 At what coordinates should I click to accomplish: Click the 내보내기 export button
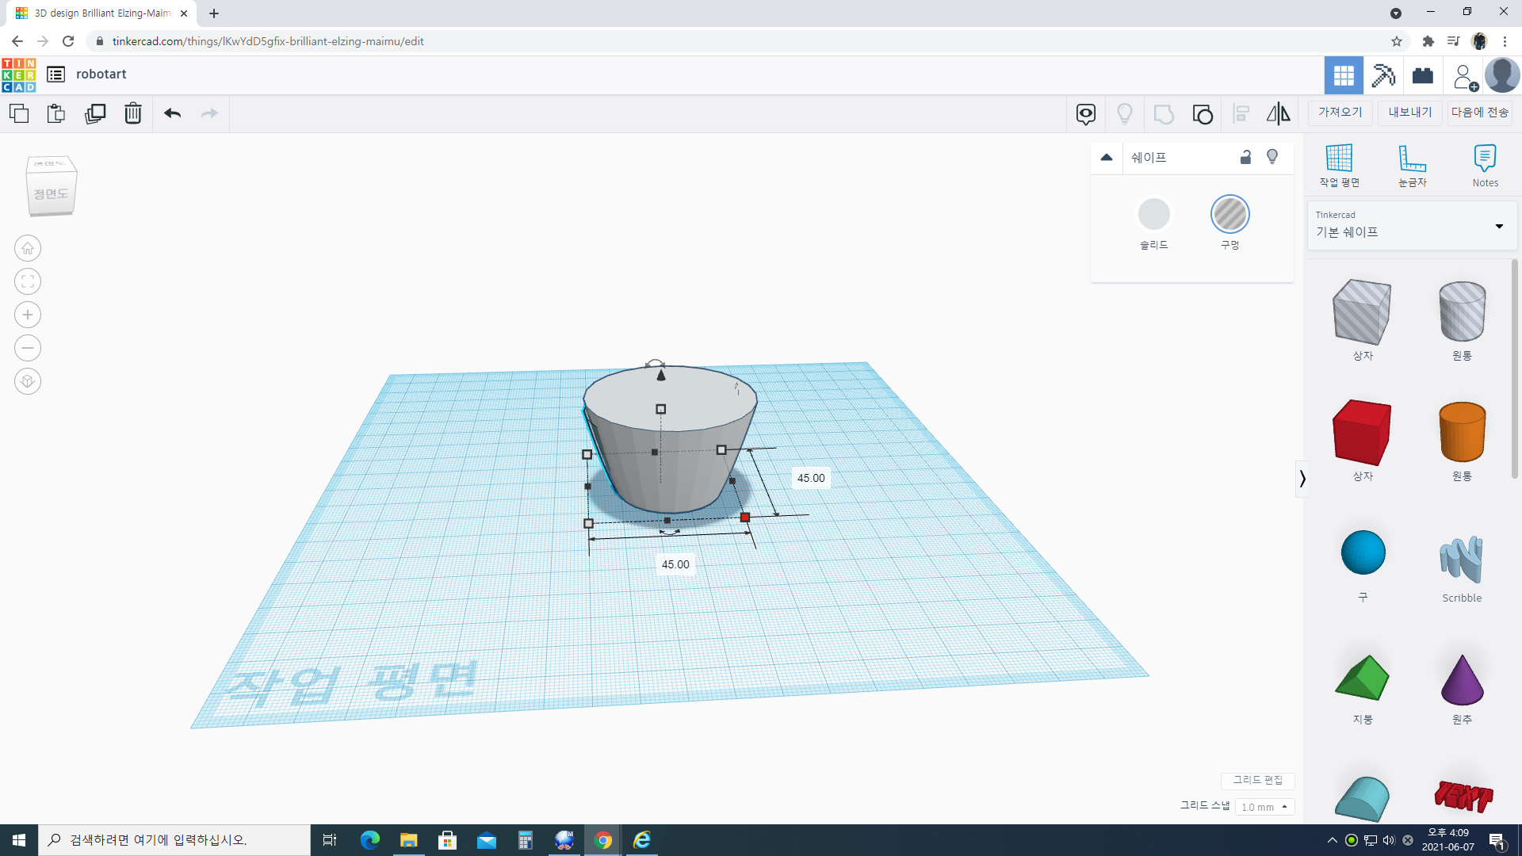pyautogui.click(x=1409, y=113)
